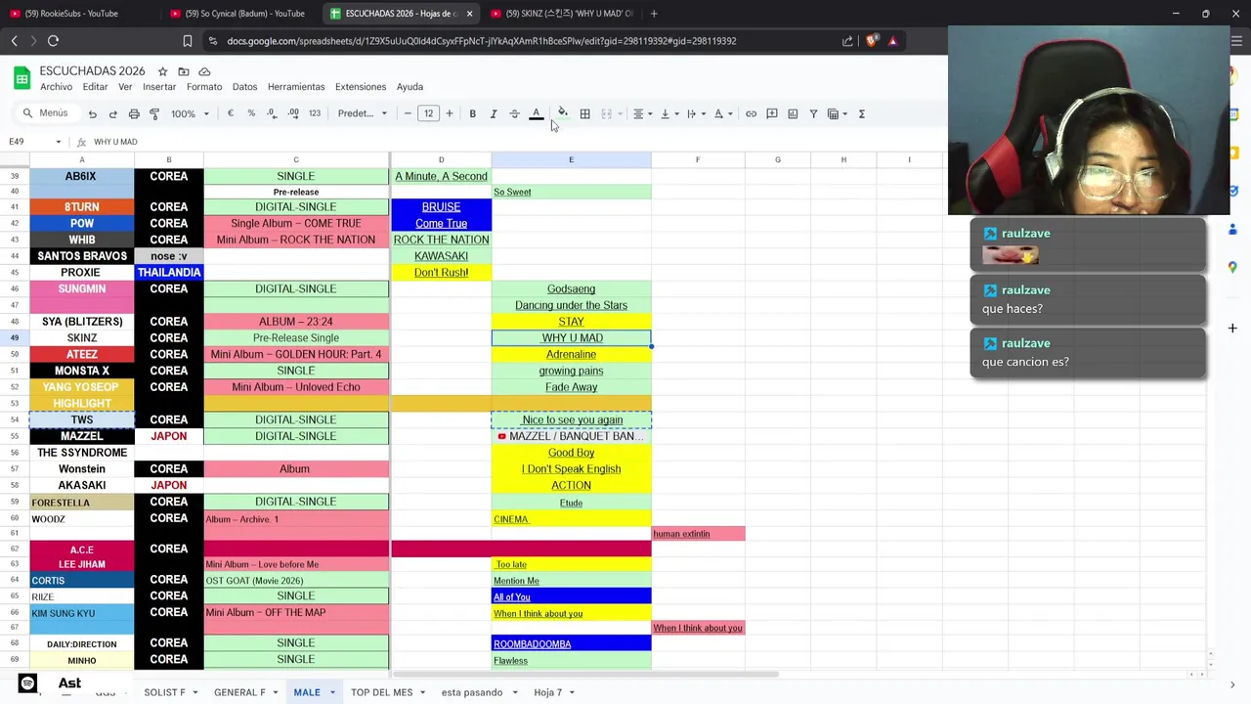
Task: Click the Create filter funnel icon
Action: pyautogui.click(x=813, y=113)
